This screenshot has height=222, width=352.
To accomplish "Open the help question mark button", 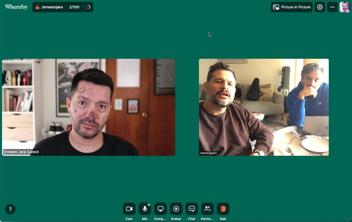I will (x=10, y=209).
